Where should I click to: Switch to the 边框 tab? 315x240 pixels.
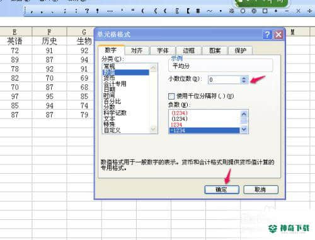(x=188, y=50)
